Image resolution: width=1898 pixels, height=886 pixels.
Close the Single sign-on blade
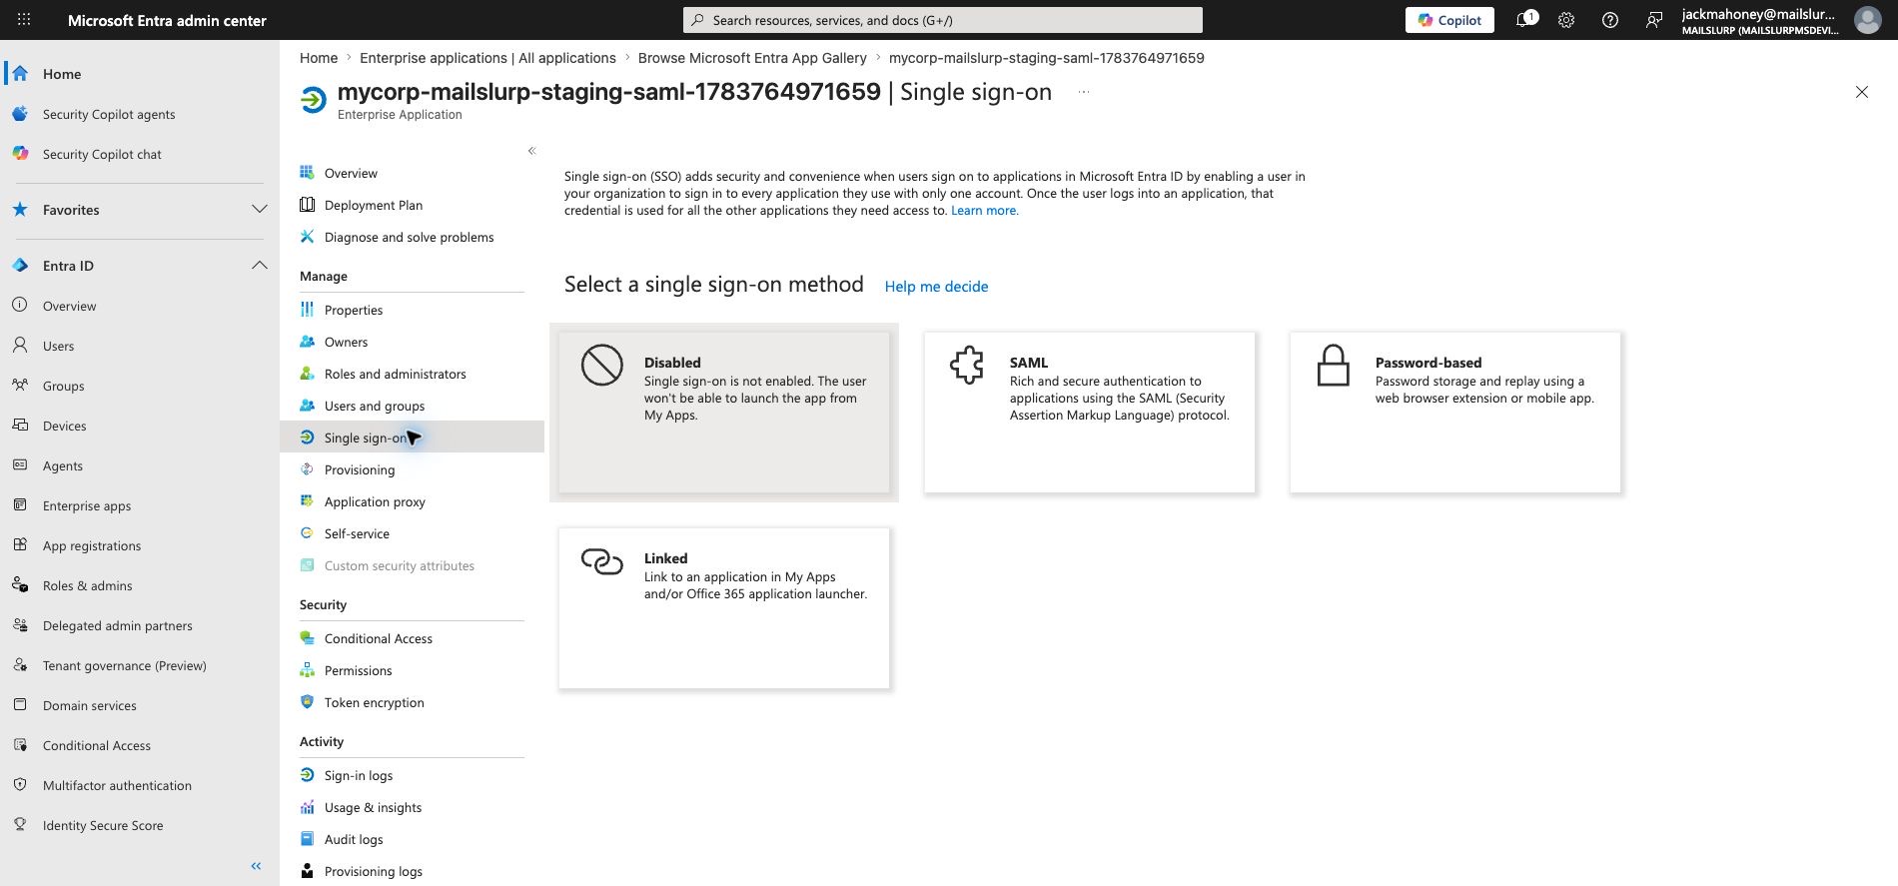click(x=1862, y=92)
